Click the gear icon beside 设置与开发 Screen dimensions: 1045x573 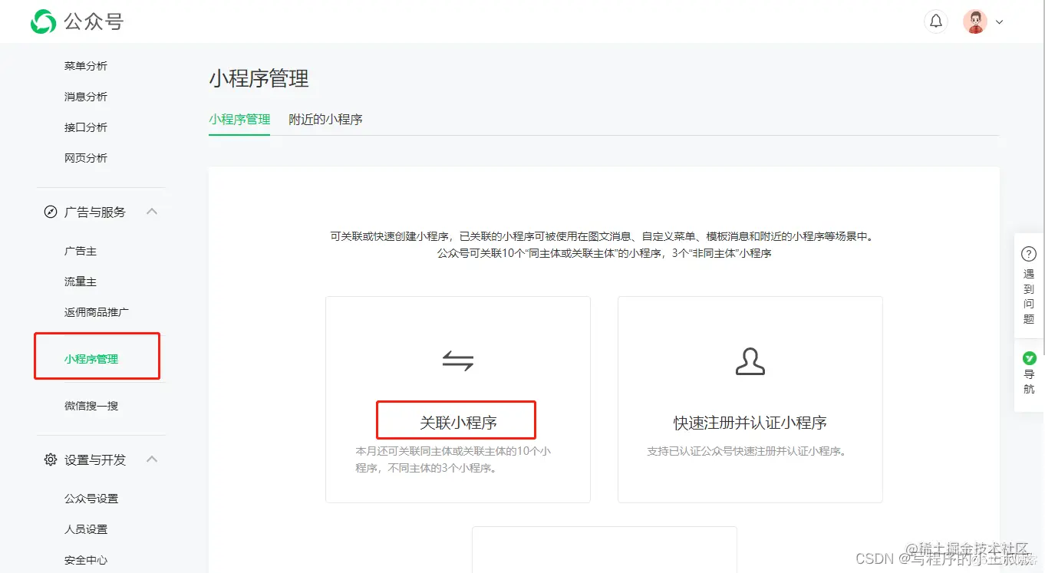click(51, 459)
